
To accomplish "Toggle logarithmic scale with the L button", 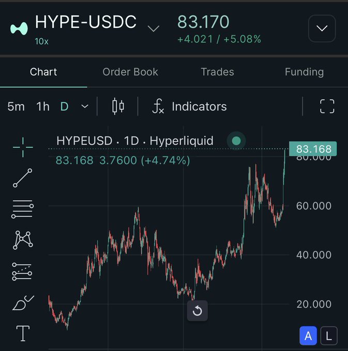I will coord(329,336).
